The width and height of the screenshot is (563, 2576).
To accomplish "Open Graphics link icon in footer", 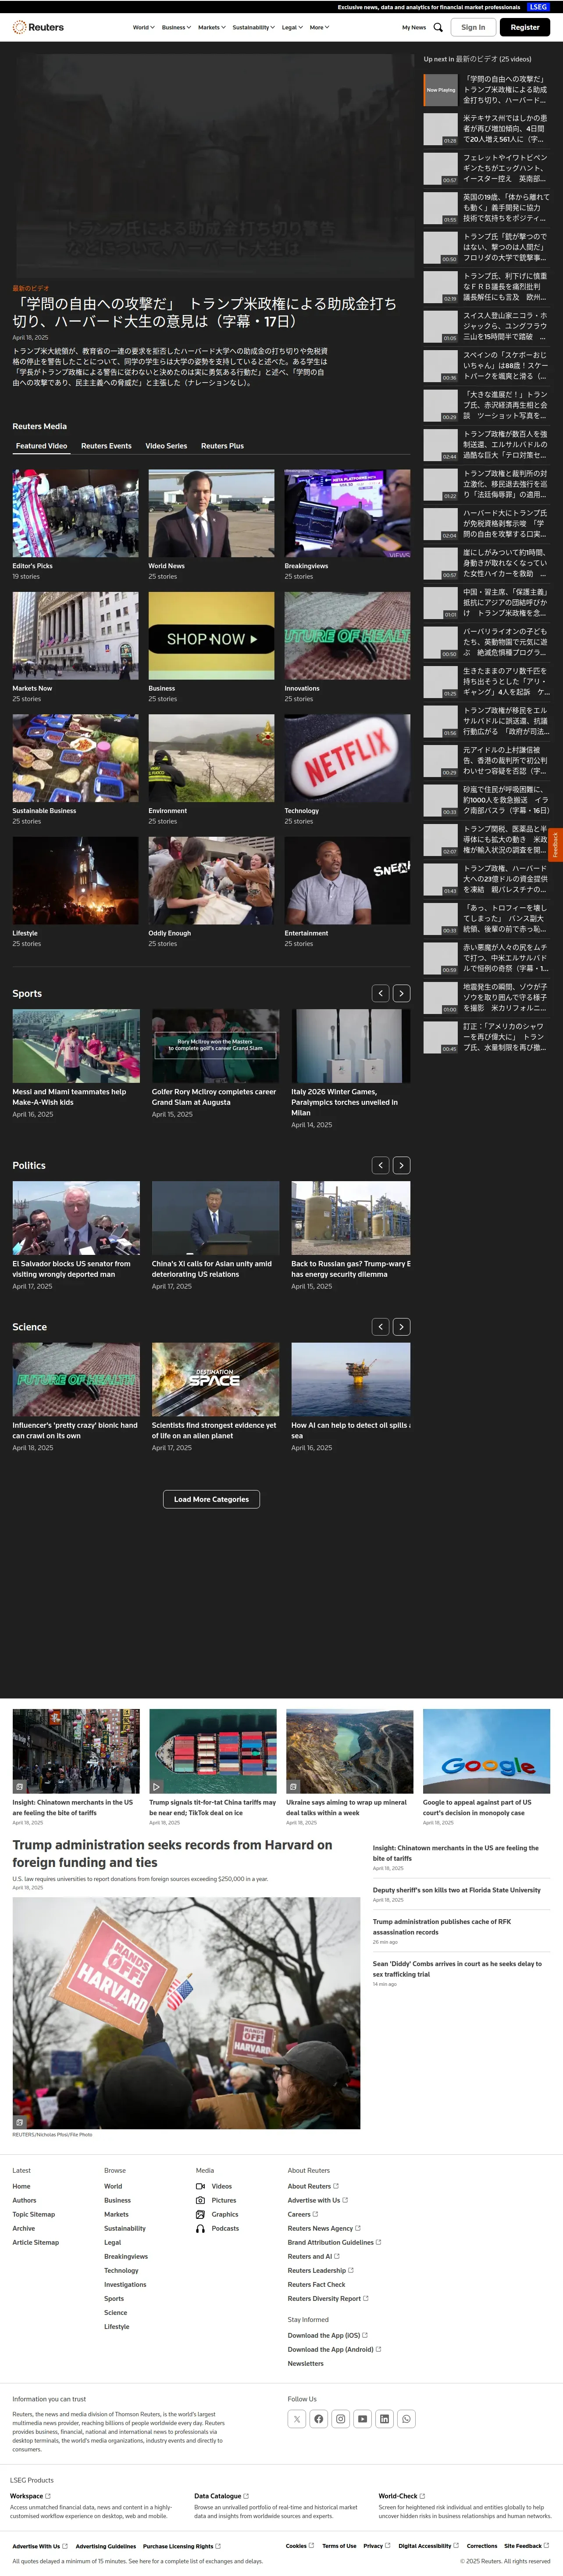I will click(217, 2214).
